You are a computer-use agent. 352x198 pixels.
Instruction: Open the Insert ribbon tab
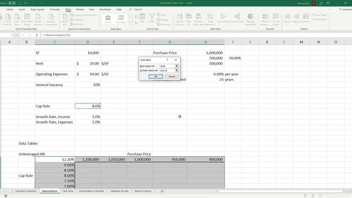pos(22,9)
